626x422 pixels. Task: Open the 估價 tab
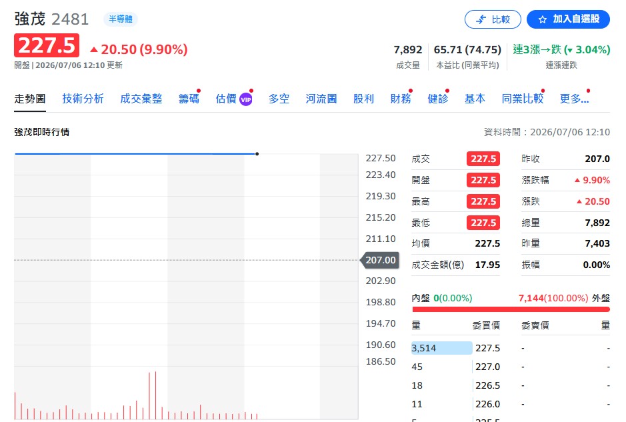[226, 99]
